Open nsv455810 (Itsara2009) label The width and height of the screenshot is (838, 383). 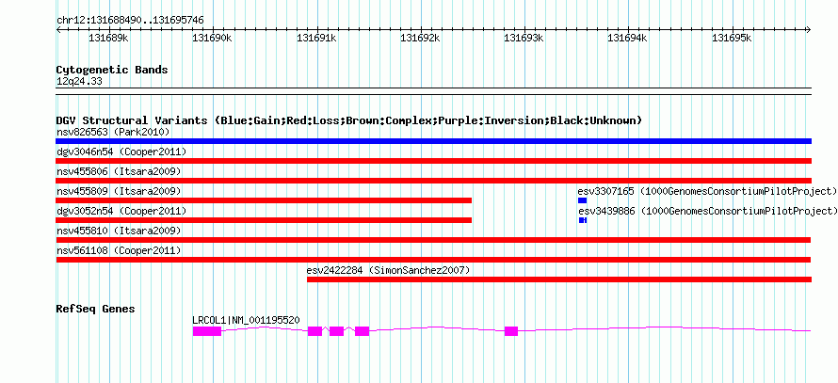point(119,231)
